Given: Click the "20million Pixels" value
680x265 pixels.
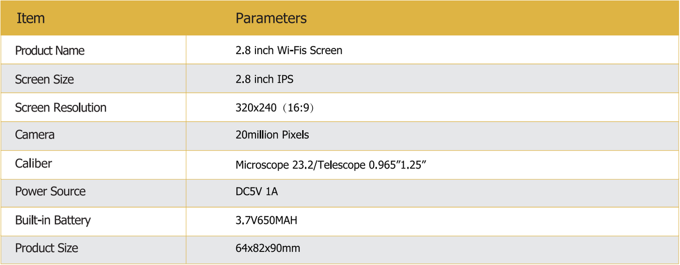Looking at the screenshot, I should coord(272,135).
